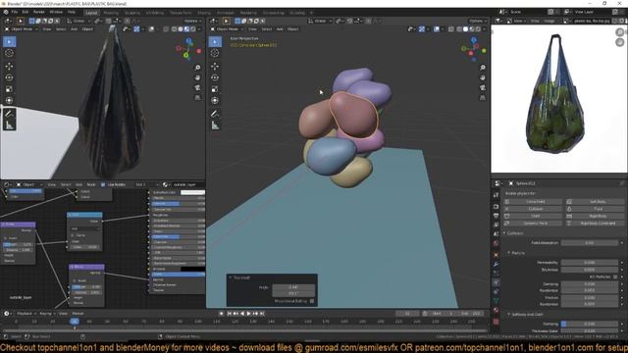Click the Emission black color swatch

[x=192, y=269]
